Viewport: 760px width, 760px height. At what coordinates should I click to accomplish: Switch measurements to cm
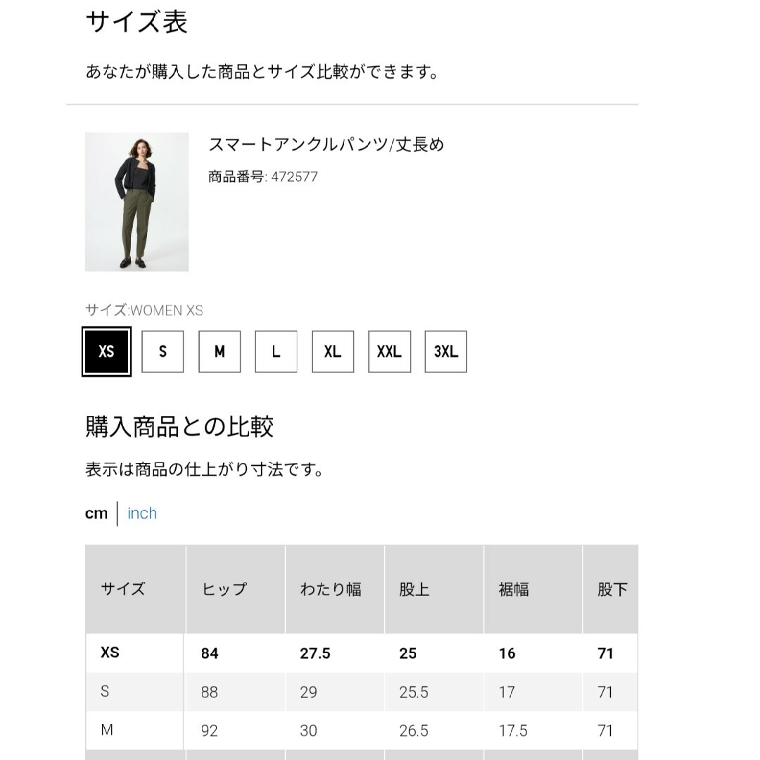96,513
